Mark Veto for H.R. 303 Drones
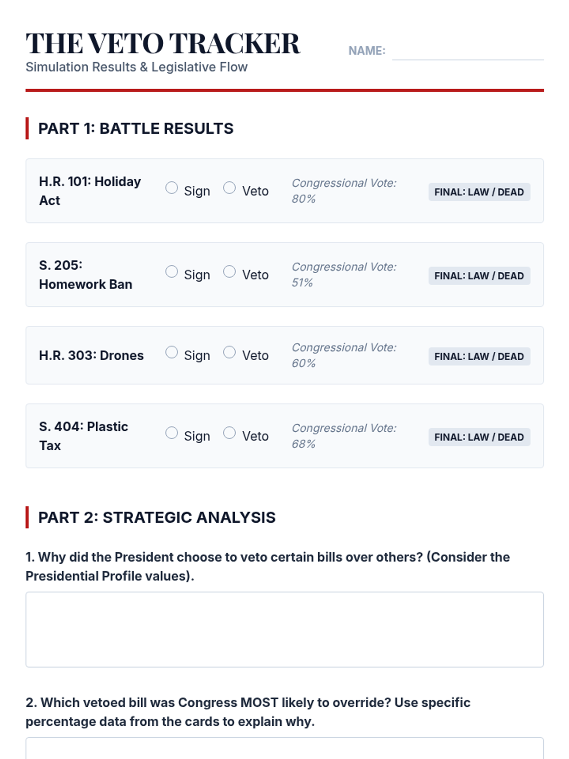The height and width of the screenshot is (759, 569). 229,352
